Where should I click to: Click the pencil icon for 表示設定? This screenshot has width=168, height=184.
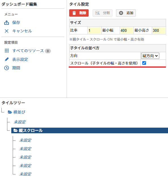point(6,59)
